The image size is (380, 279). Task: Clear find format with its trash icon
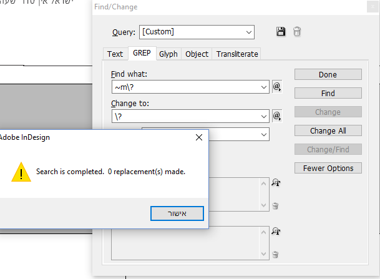pos(275,206)
